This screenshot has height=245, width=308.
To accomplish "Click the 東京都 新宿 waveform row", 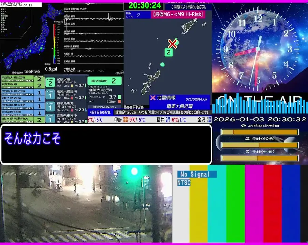I will (94, 40).
